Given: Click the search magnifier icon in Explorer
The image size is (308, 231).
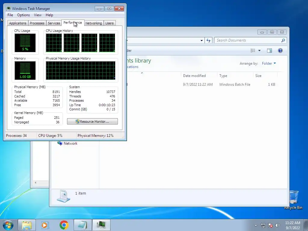Looking at the screenshot, I should coord(283,40).
